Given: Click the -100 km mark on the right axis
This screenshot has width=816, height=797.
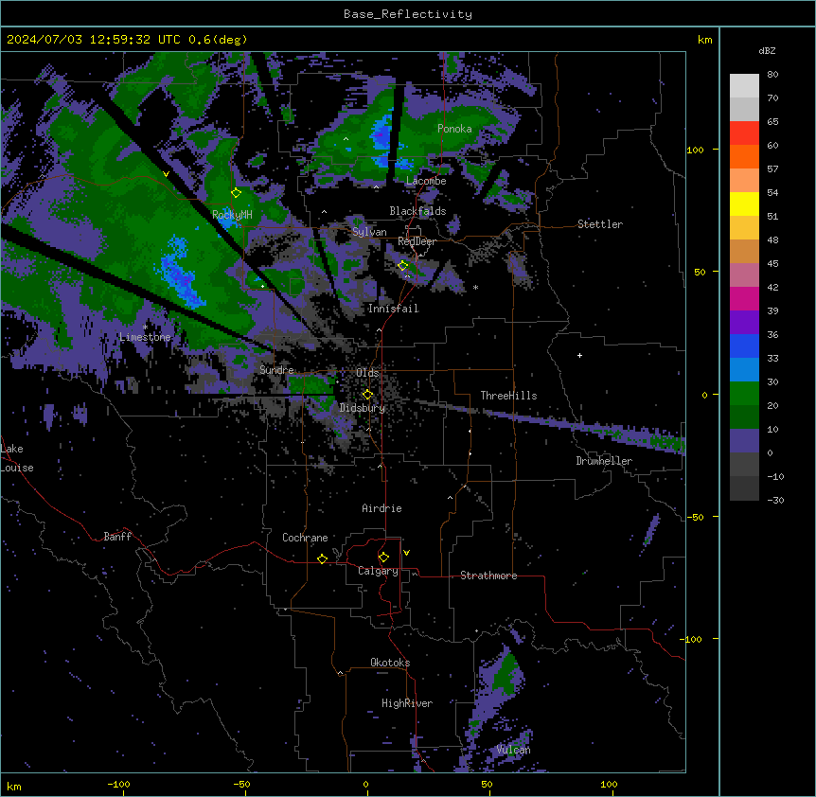Looking at the screenshot, I should point(693,639).
